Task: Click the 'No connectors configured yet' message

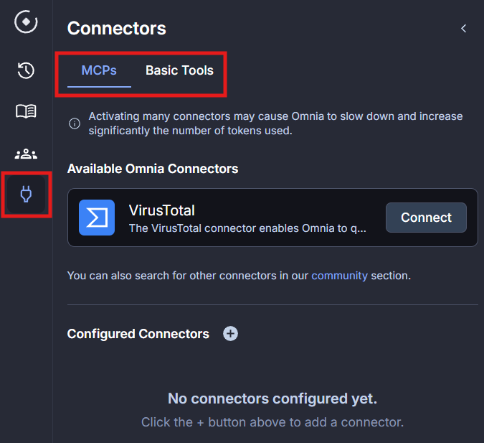Action: [272, 398]
